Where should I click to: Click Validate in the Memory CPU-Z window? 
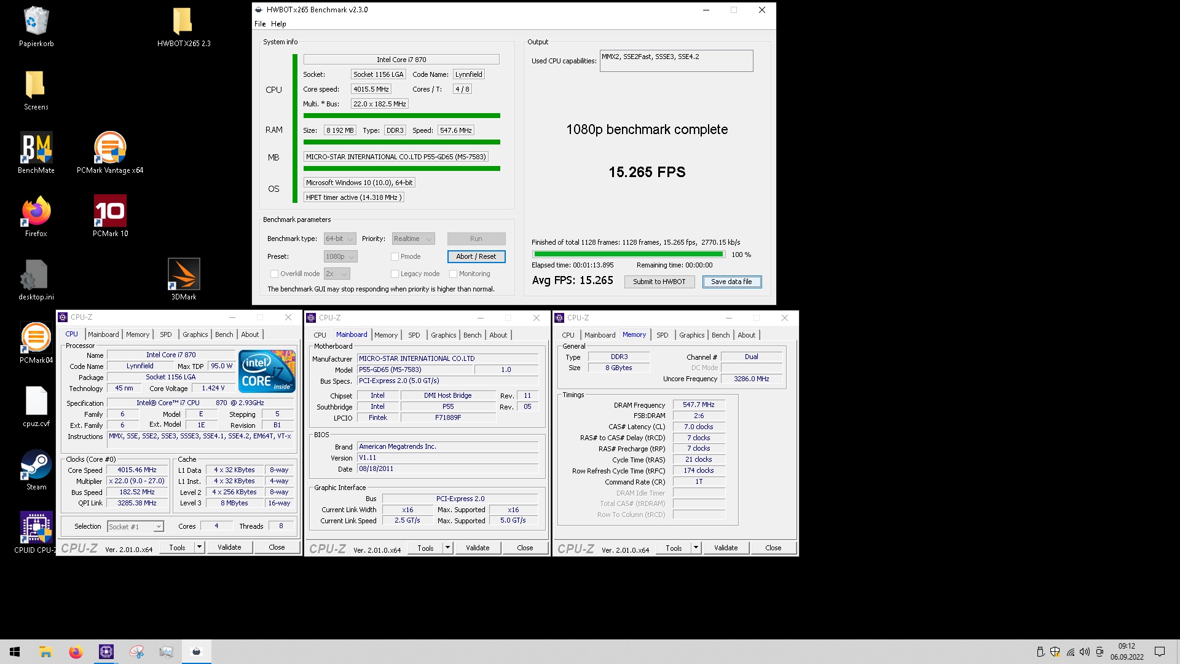pos(726,548)
